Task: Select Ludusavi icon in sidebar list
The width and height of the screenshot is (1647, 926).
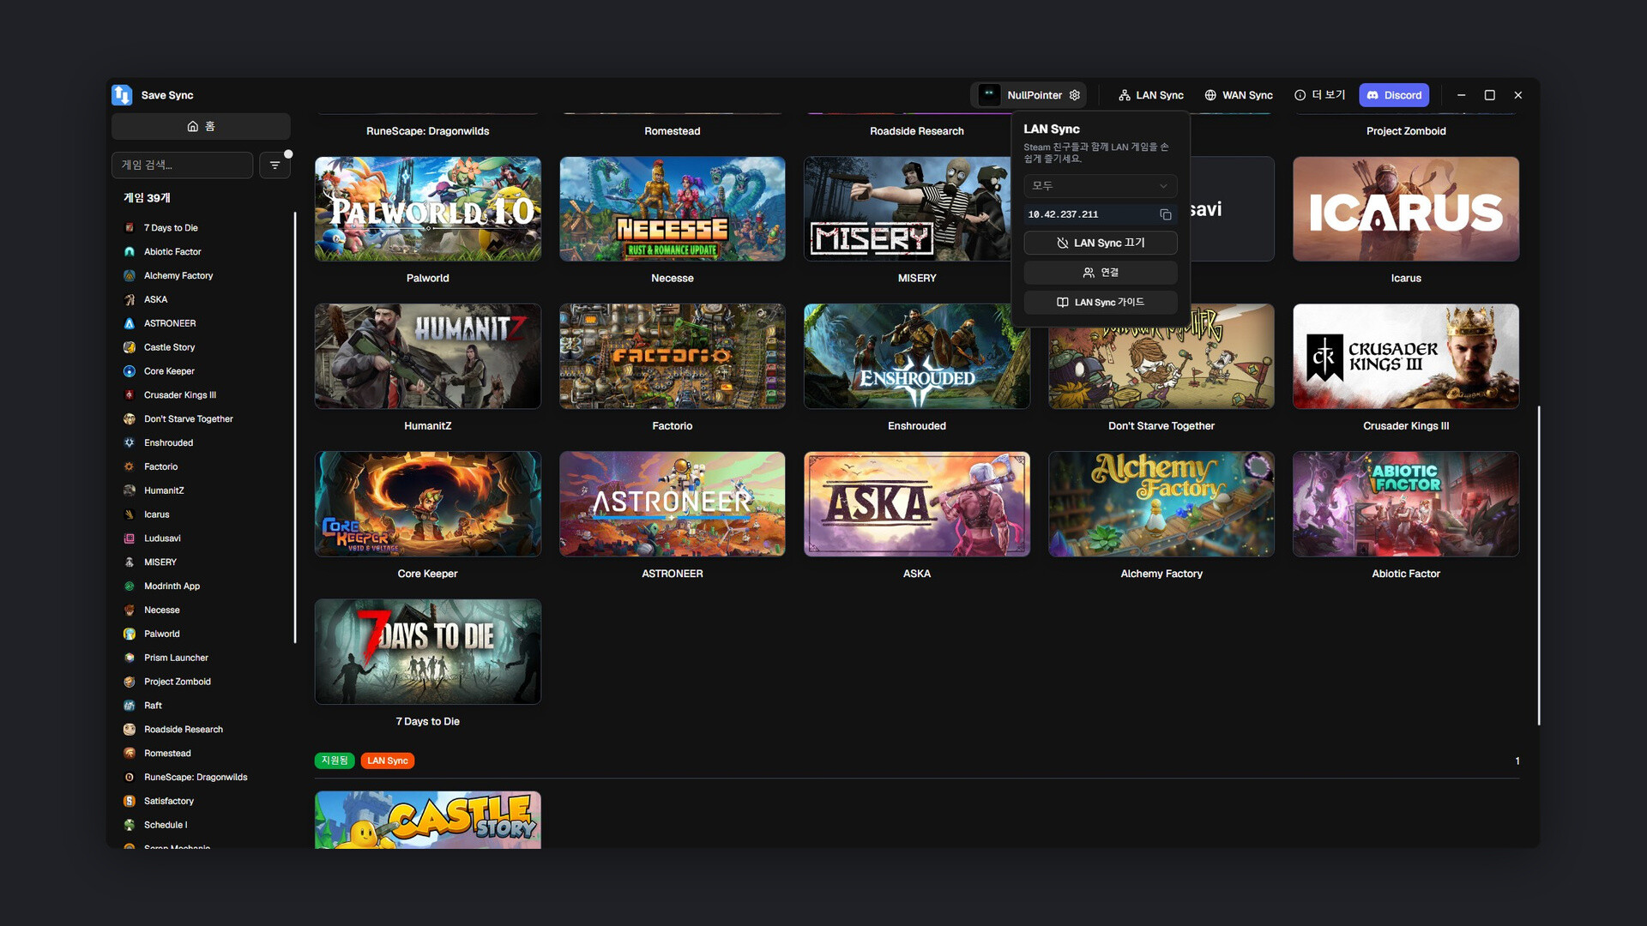Action: pos(130,538)
